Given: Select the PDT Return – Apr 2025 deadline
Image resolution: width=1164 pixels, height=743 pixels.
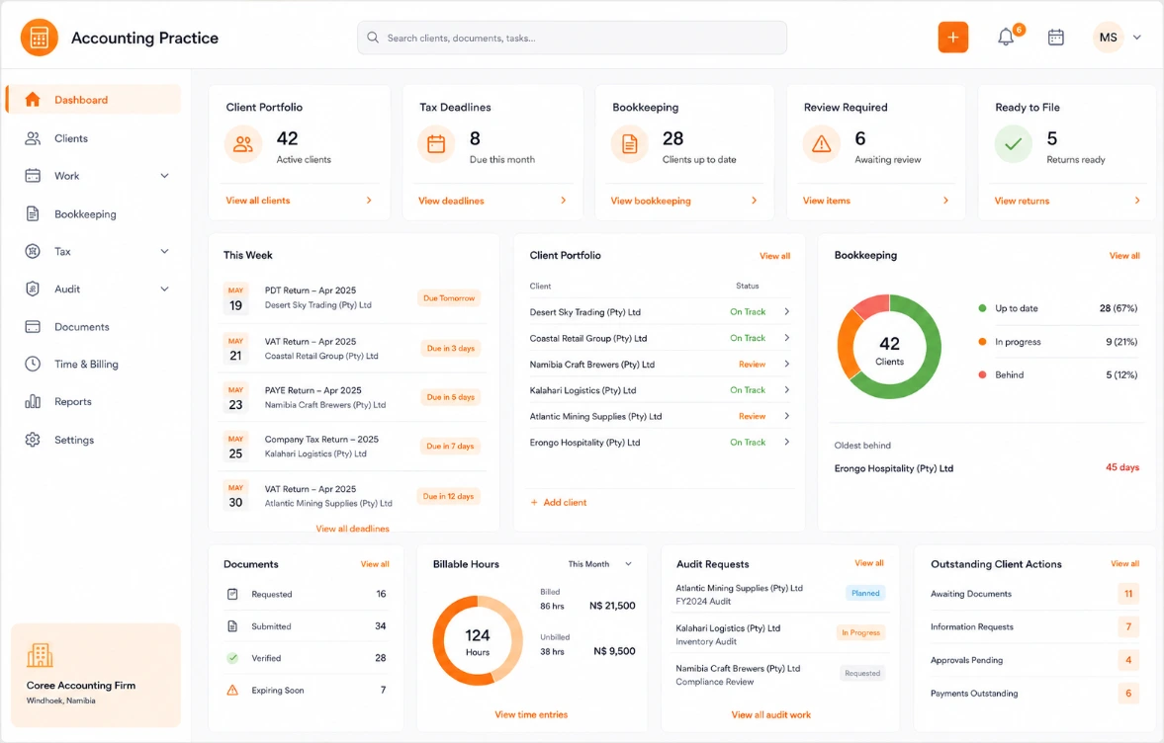Looking at the screenshot, I should tap(353, 298).
